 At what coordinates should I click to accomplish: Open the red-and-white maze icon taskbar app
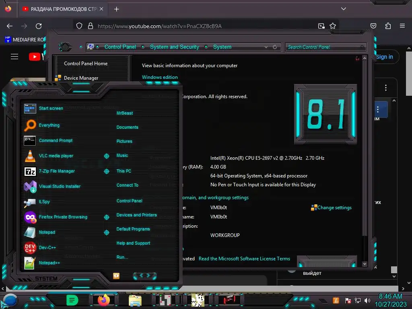click(165, 300)
